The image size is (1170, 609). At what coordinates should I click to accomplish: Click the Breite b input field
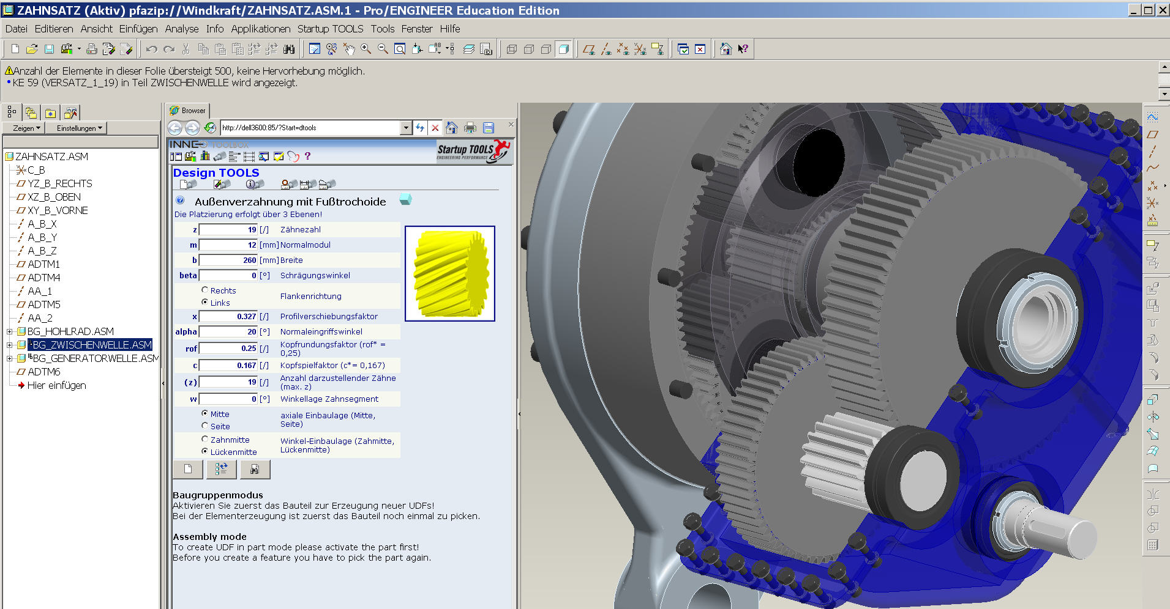click(228, 260)
